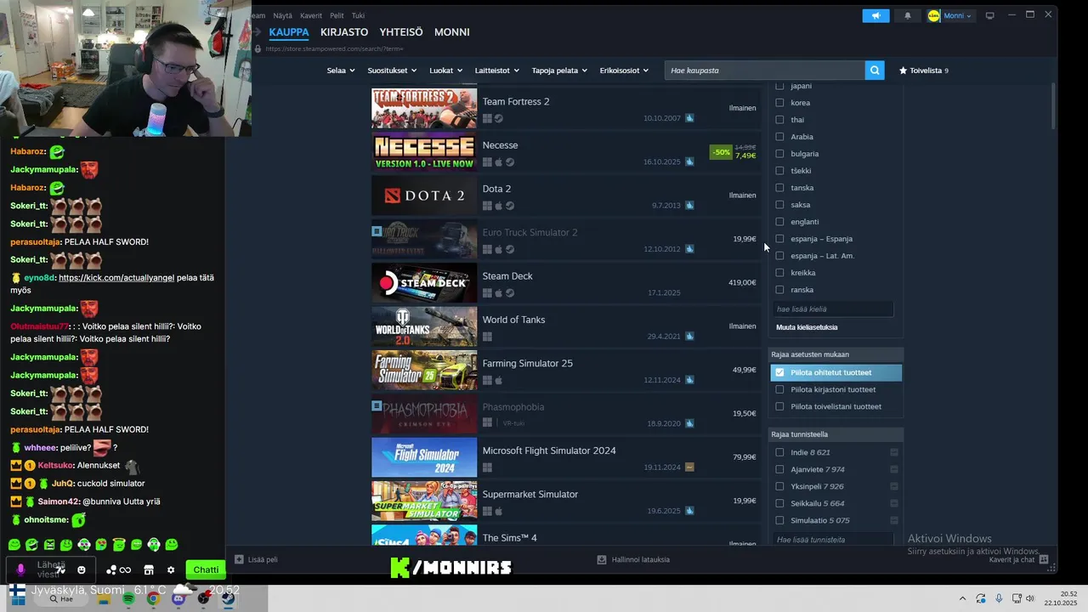Uncheck Piilota ohitetut tuotteet

point(779,372)
